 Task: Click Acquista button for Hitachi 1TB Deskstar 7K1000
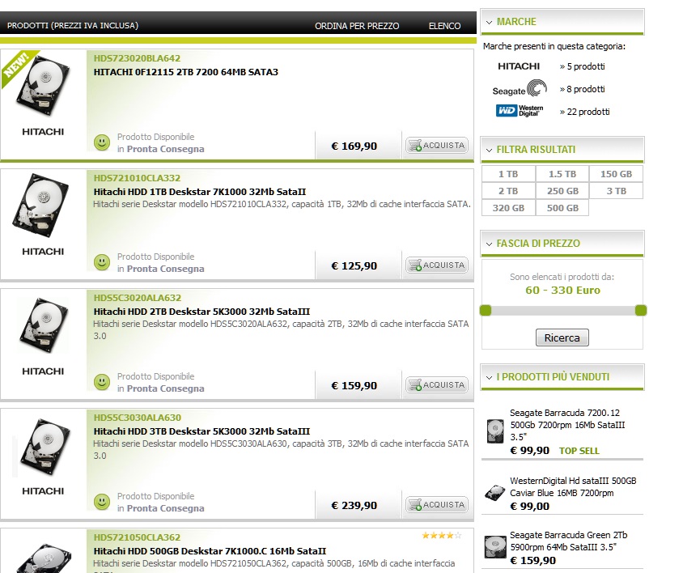tap(437, 265)
